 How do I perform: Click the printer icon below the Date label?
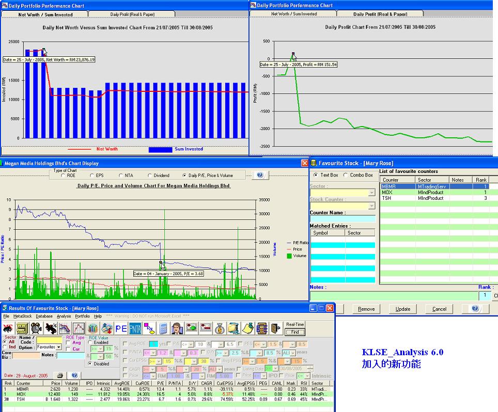60,375
